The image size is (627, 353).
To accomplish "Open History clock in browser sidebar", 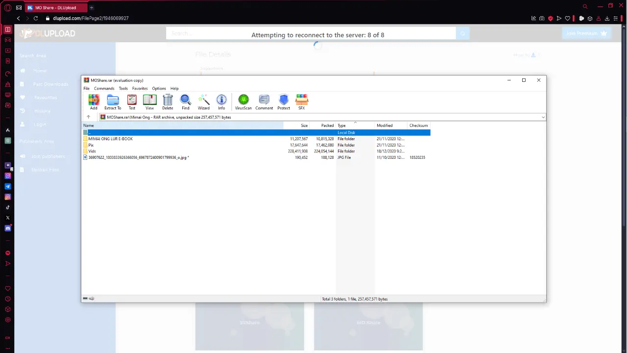I will tap(8, 299).
